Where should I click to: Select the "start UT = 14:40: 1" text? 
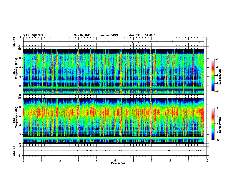142,35
